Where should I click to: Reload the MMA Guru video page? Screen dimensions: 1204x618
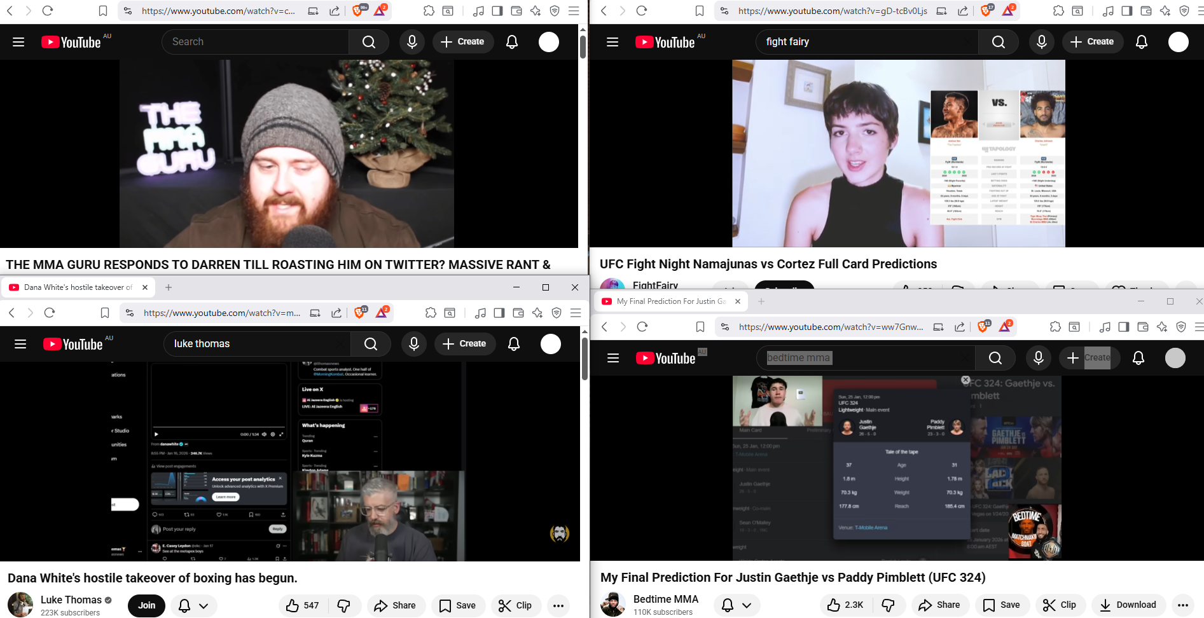coord(48,11)
